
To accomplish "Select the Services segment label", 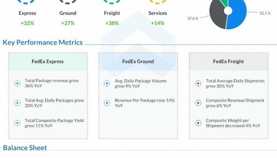I will (157, 13).
